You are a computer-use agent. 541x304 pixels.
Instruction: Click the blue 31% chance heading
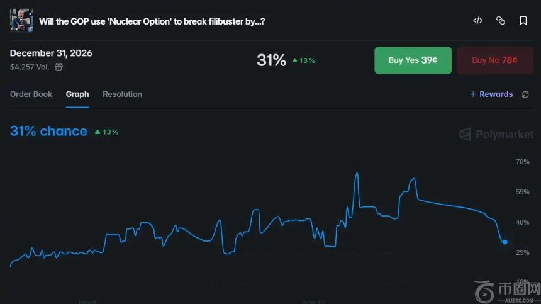48,131
